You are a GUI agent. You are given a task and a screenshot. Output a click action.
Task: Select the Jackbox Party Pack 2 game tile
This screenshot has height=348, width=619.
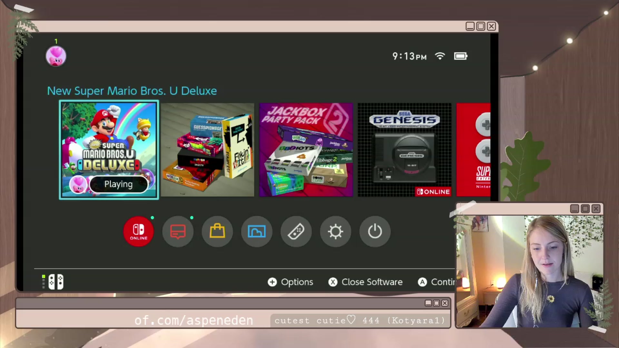point(306,150)
